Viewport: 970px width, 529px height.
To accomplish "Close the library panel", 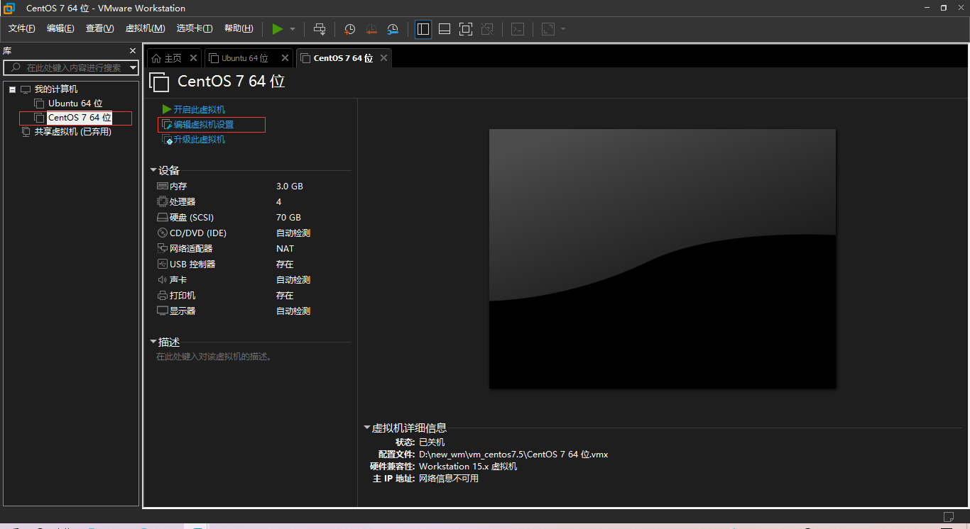I will click(x=132, y=51).
